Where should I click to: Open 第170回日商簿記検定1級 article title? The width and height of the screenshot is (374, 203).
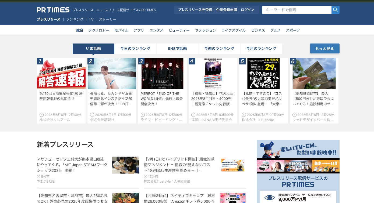(61, 96)
